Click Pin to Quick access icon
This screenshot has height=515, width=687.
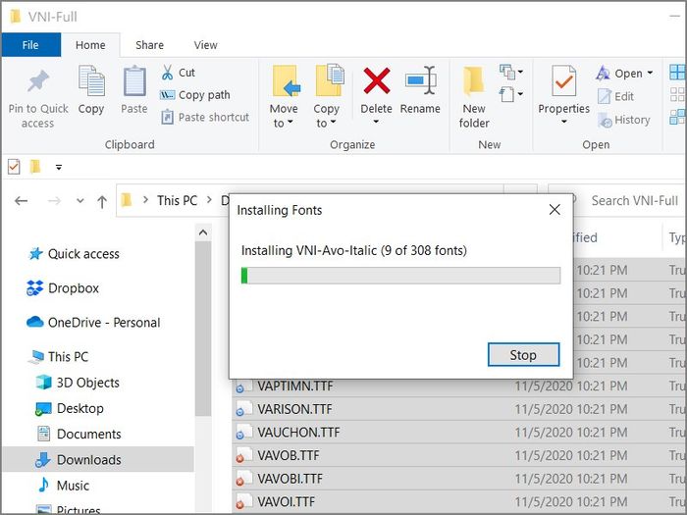pos(38,81)
